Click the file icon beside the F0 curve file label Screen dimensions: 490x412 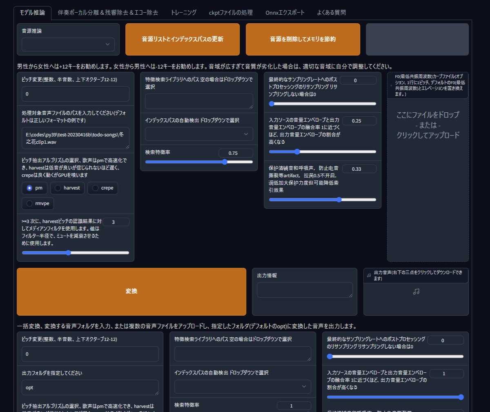point(391,86)
